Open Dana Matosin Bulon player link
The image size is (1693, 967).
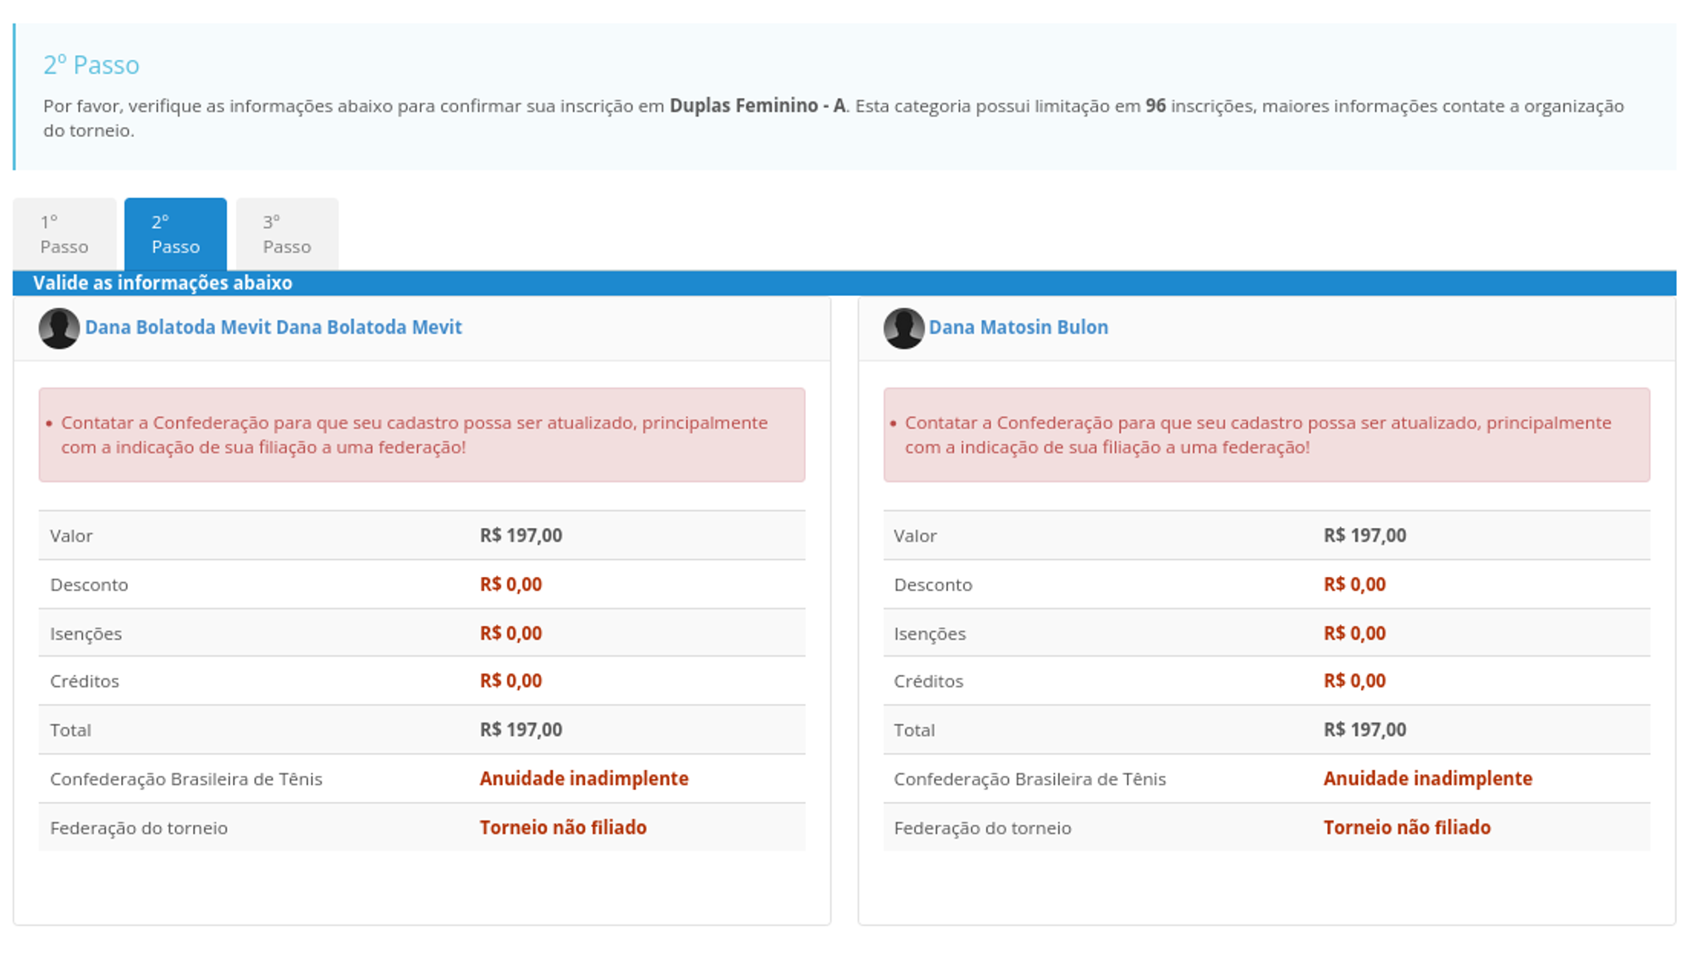(x=1018, y=327)
